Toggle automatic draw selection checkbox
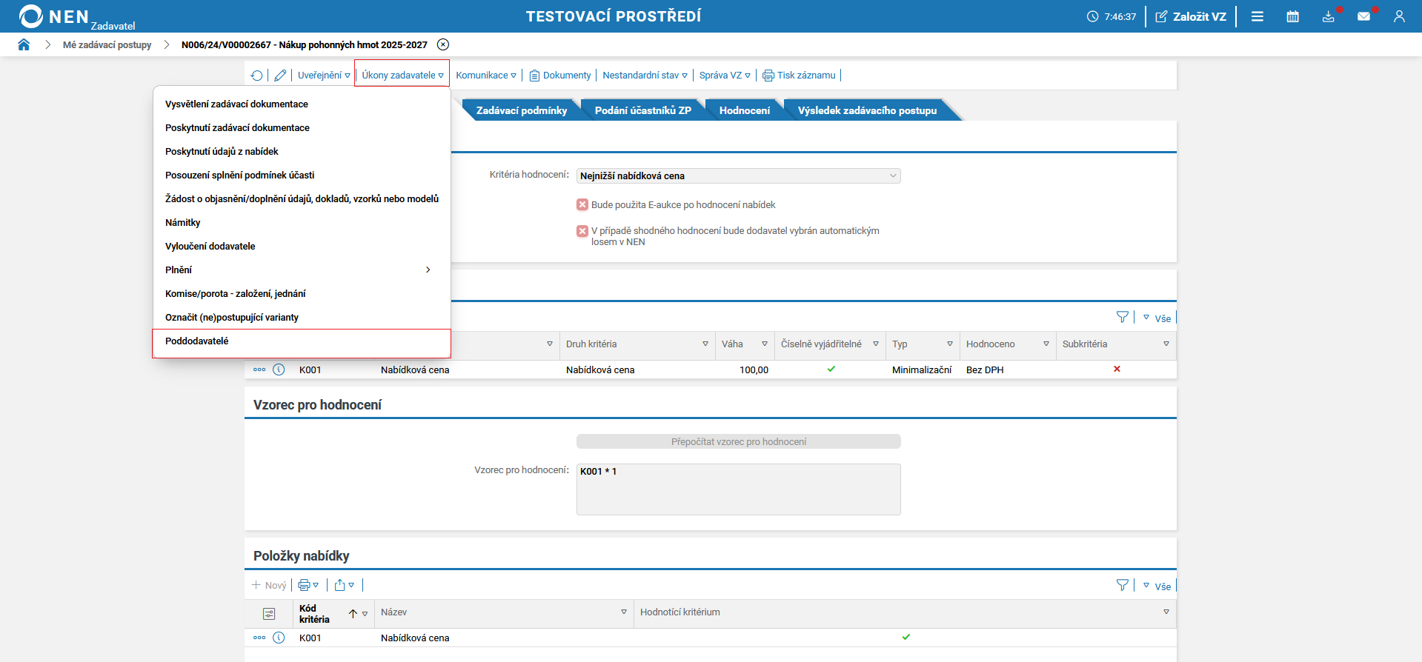Image resolution: width=1422 pixels, height=662 pixels. [x=582, y=231]
